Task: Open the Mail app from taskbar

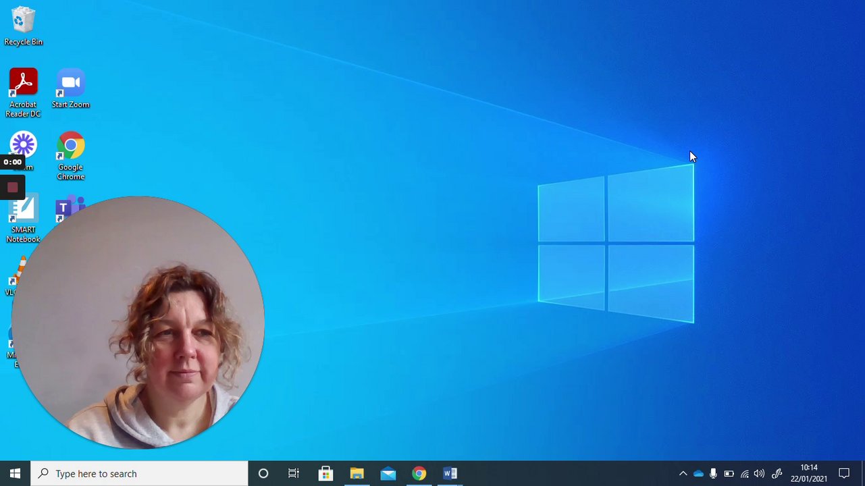Action: click(388, 473)
